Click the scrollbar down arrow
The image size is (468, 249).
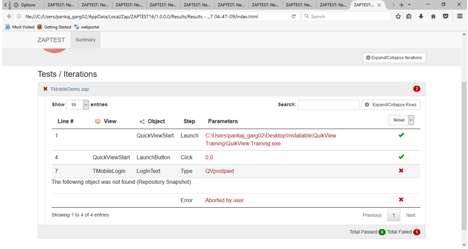pyautogui.click(x=464, y=245)
